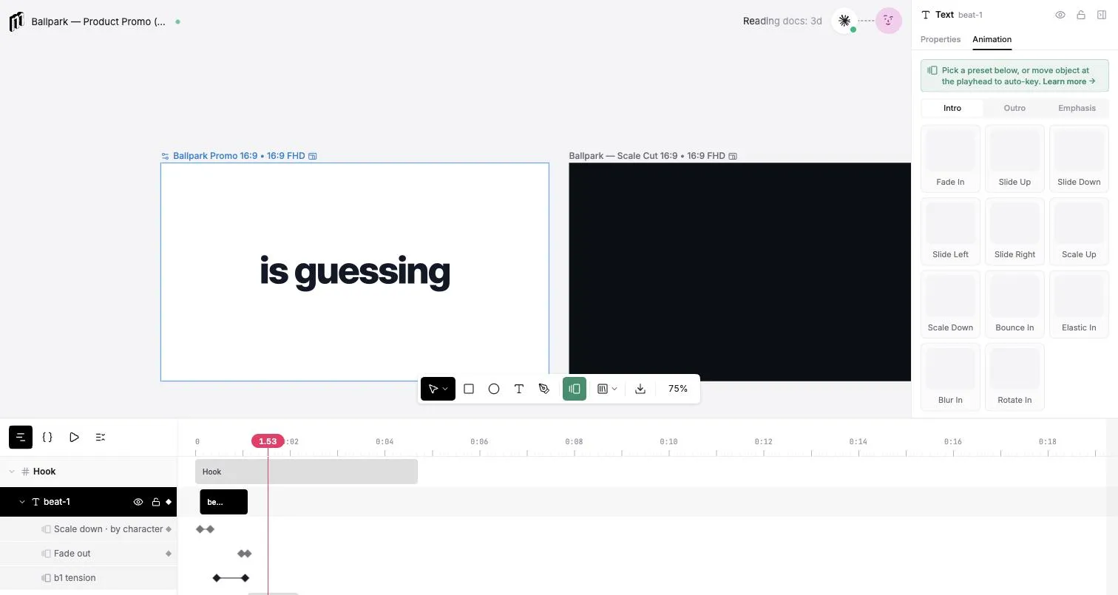Play the timeline preview
1118x595 pixels.
click(x=74, y=438)
